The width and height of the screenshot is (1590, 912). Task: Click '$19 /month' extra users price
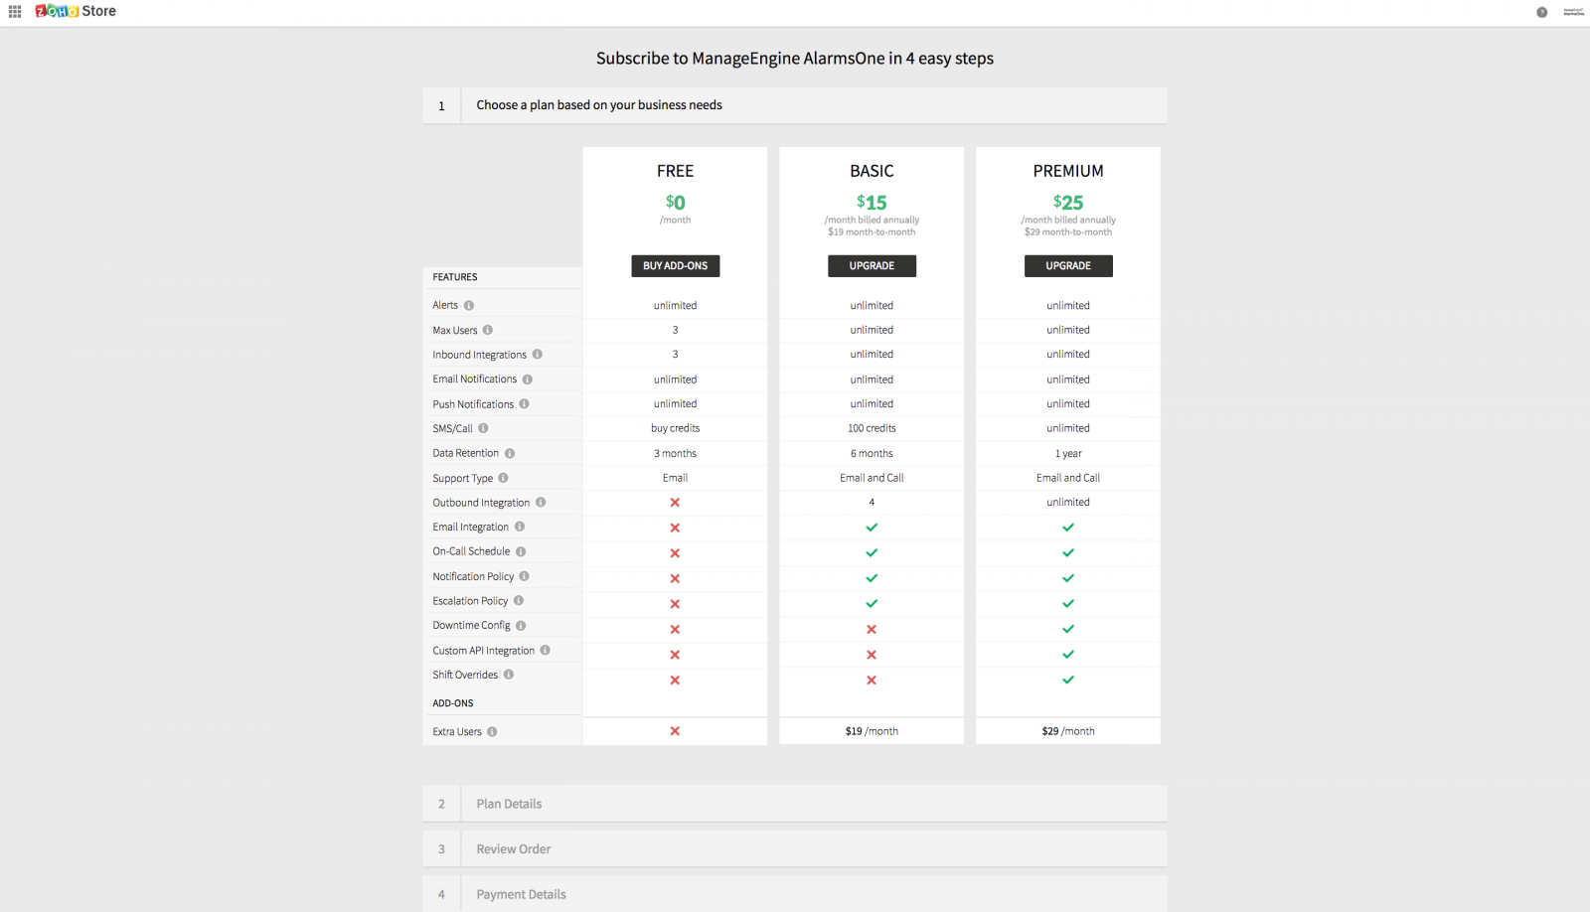point(872,731)
